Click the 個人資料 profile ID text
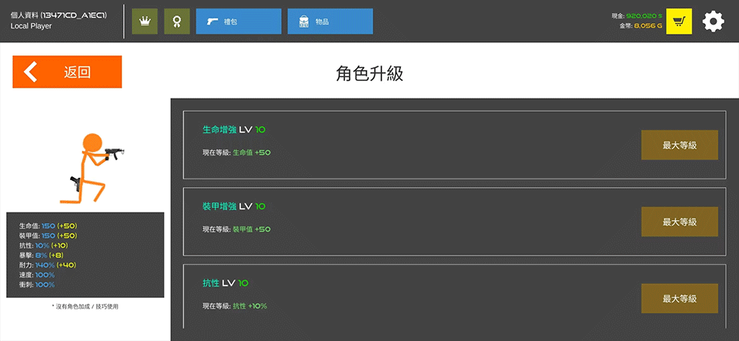This screenshot has height=341, width=739. 59,15
